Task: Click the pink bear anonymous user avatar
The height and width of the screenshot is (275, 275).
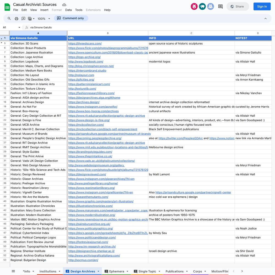Action: pos(194,7)
